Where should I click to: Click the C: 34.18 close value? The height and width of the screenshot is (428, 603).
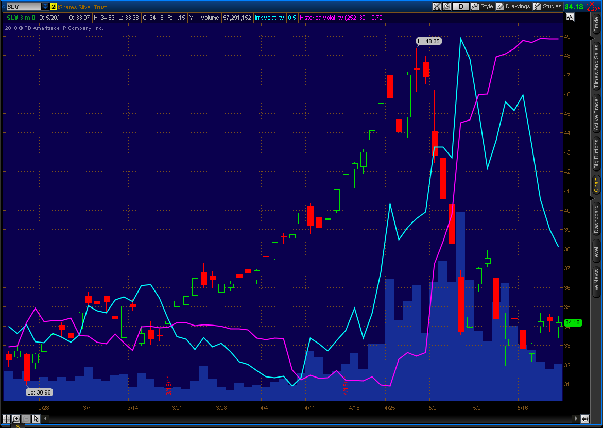coord(153,18)
